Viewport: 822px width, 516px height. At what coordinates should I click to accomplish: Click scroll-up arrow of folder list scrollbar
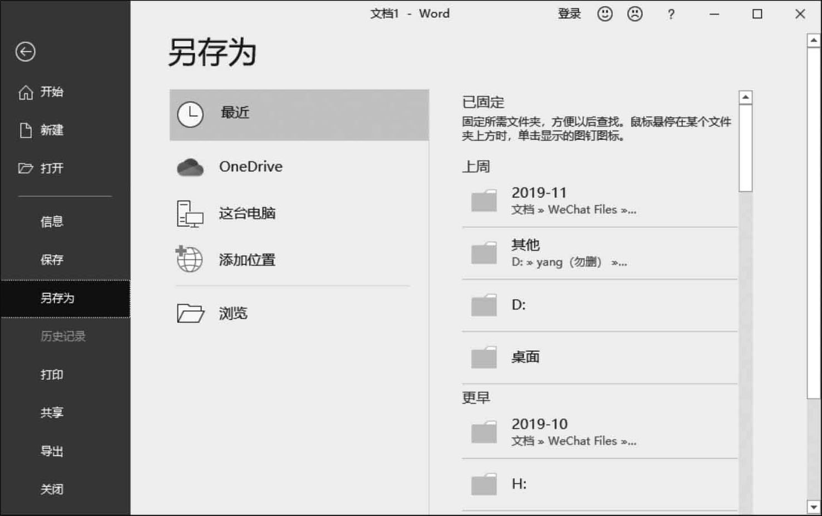tap(745, 97)
